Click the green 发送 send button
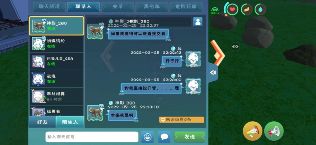Image resolution: width=316 pixels, height=145 pixels. click(189, 137)
